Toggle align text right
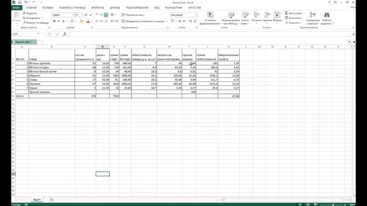Screen dimensions: 367x206 tap(106, 21)
